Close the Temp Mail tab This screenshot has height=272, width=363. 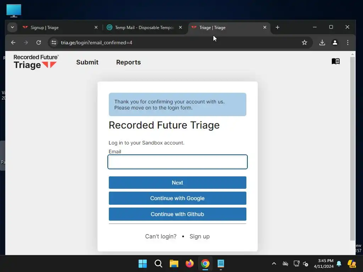180,27
